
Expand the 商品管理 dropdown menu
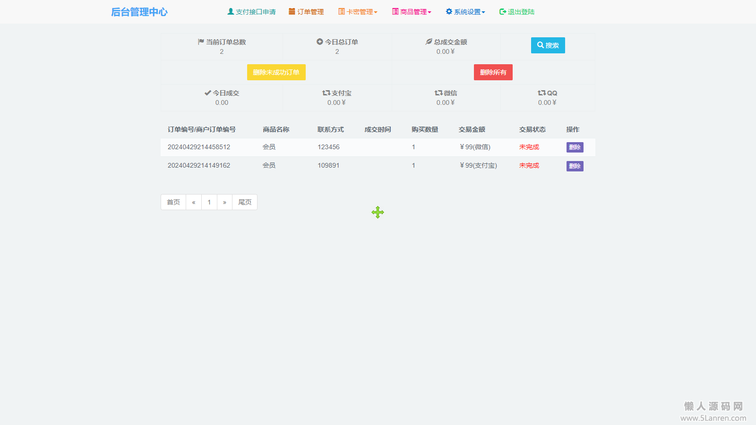click(412, 12)
